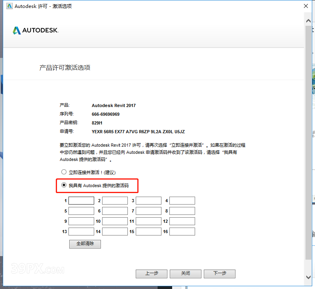
Task: Click activation code field 12
Action: pyautogui.click(x=182, y=221)
